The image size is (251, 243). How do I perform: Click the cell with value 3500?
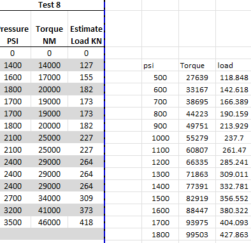click(13, 222)
